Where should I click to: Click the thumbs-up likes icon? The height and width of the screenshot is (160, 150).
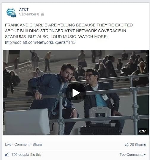coord(7,155)
